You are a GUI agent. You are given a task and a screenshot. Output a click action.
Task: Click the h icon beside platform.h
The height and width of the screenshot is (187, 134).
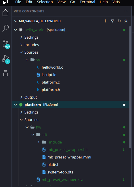pyautogui.click(x=38, y=90)
